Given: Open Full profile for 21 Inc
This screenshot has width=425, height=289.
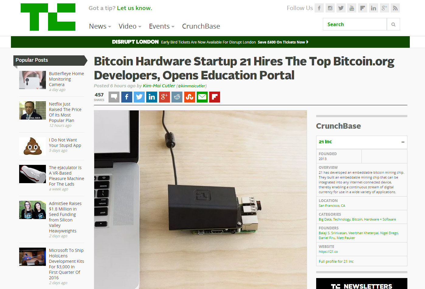Looking at the screenshot, I should coord(336,261).
